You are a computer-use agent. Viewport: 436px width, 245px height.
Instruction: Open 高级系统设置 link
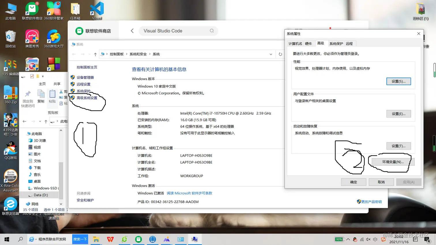(x=87, y=98)
